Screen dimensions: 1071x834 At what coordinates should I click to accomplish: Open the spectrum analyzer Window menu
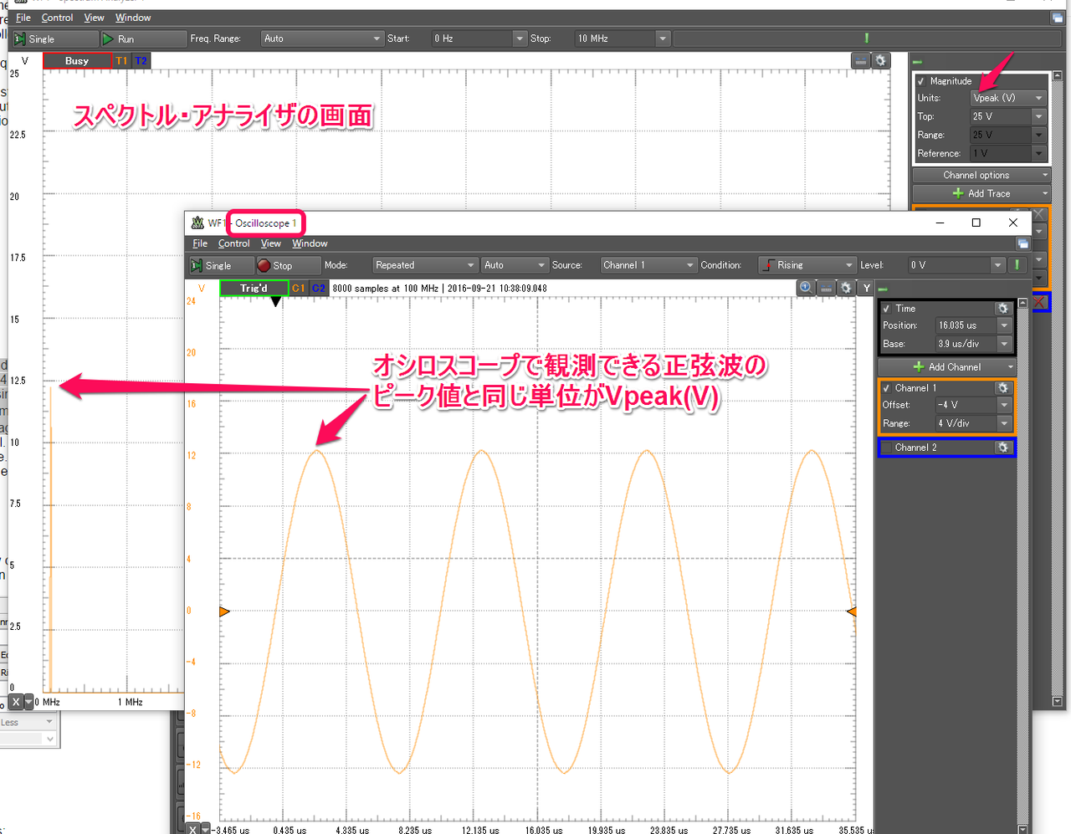click(133, 18)
